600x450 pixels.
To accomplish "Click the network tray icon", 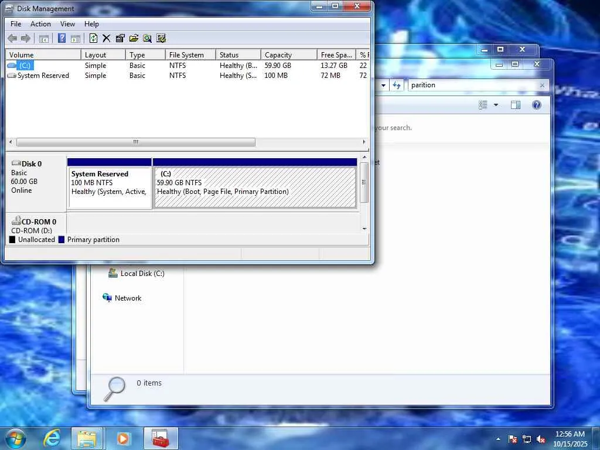I will point(527,439).
